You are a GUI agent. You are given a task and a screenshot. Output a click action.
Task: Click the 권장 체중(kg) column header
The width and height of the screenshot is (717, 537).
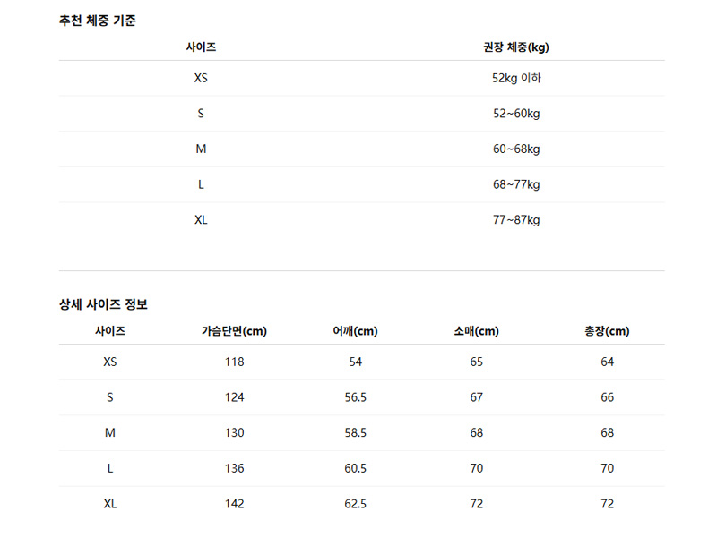(x=516, y=47)
